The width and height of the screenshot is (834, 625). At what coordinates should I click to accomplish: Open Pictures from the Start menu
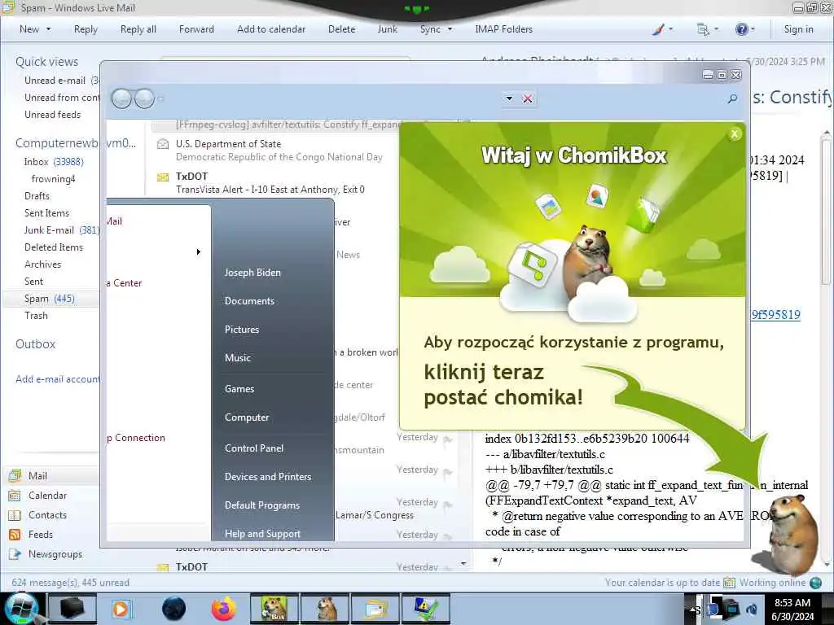tap(242, 330)
